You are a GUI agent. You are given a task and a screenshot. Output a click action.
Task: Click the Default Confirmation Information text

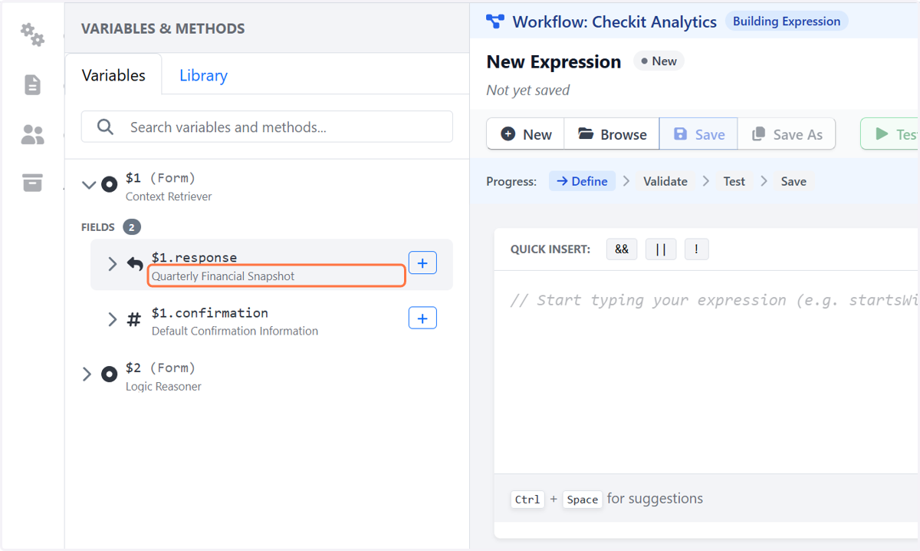235,332
